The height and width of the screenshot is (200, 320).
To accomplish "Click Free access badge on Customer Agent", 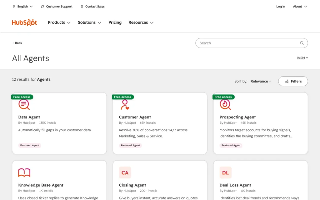I will click(x=122, y=97).
